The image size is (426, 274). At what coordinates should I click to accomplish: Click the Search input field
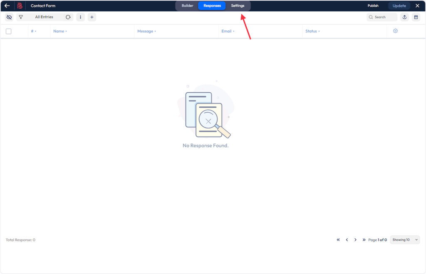click(x=382, y=17)
